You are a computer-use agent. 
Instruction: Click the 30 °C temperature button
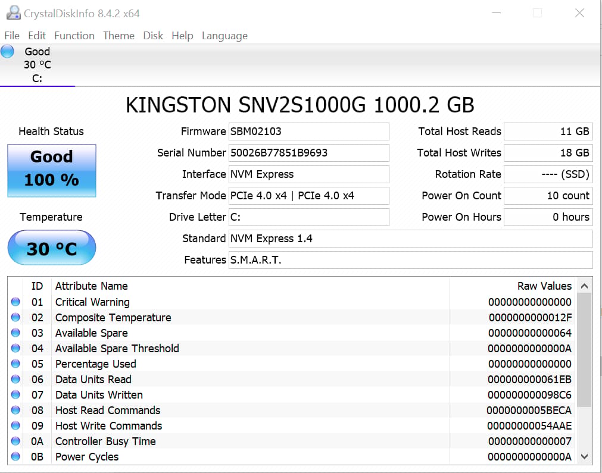click(x=52, y=248)
